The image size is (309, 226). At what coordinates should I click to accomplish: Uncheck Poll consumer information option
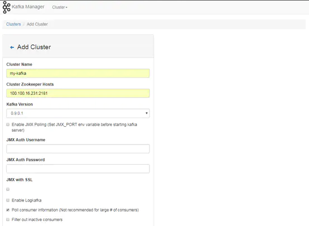point(8,210)
